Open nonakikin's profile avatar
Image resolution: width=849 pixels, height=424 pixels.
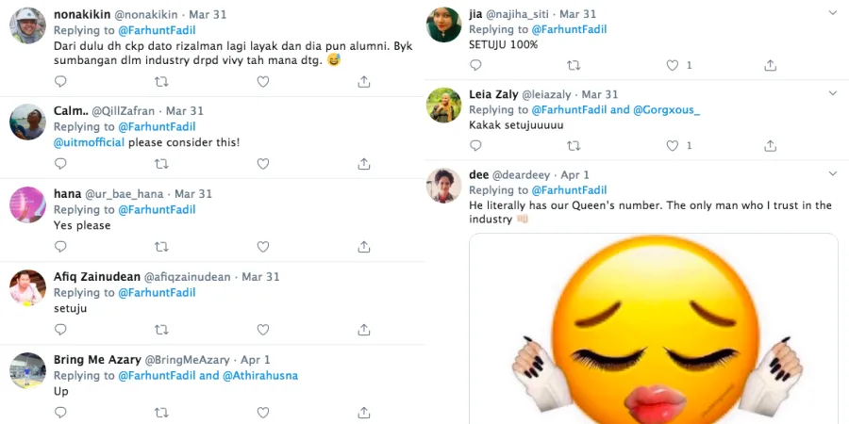click(27, 25)
